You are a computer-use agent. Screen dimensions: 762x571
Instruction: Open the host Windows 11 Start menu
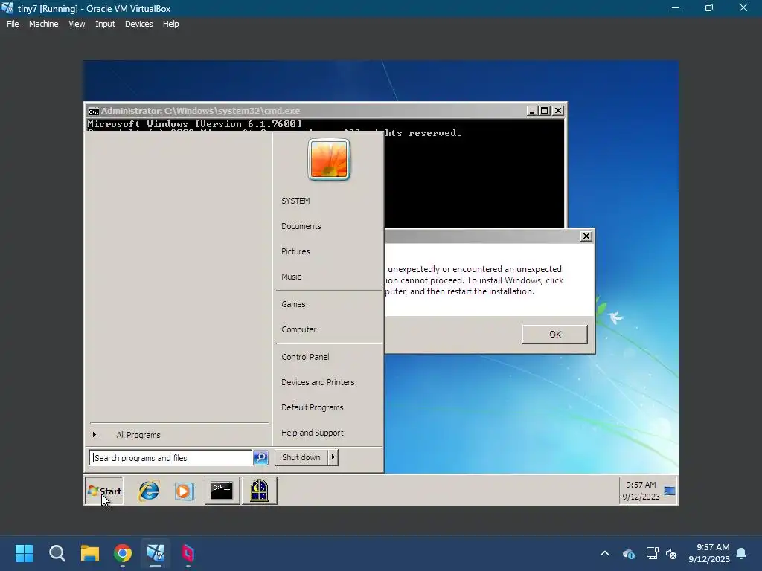point(24,553)
